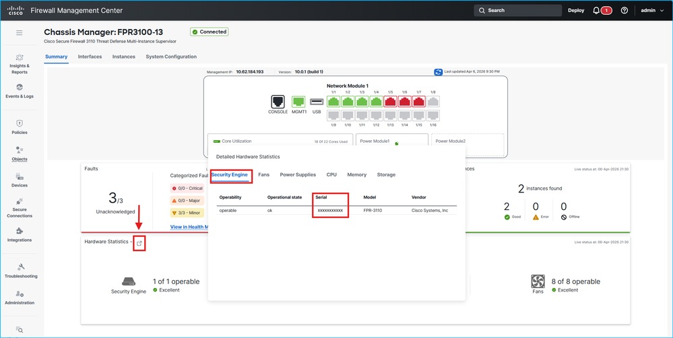Open Insights & Reports in sidebar
Screen dimensions: 673x338
[20, 64]
